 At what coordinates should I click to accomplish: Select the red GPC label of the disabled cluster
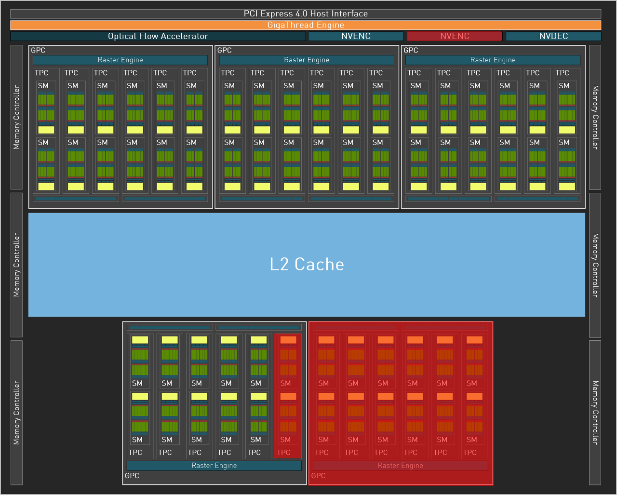tap(318, 476)
